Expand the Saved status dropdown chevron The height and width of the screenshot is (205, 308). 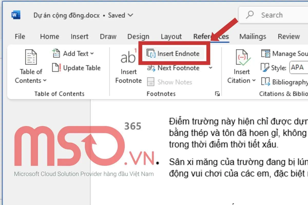[x=130, y=15]
